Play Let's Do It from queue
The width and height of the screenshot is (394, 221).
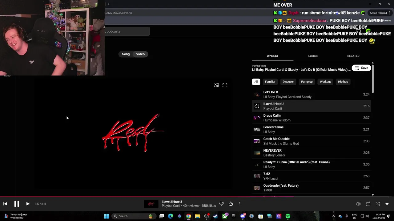pos(311,95)
